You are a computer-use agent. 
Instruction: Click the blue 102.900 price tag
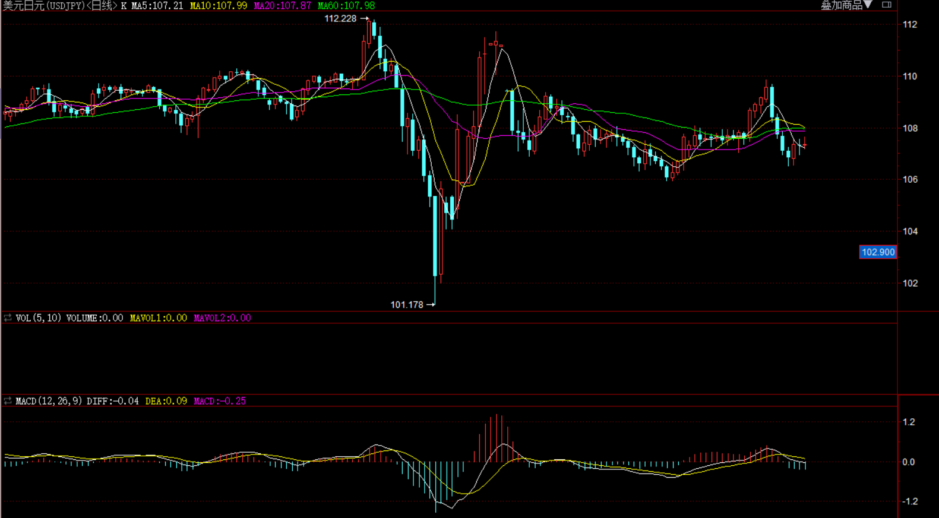(878, 252)
